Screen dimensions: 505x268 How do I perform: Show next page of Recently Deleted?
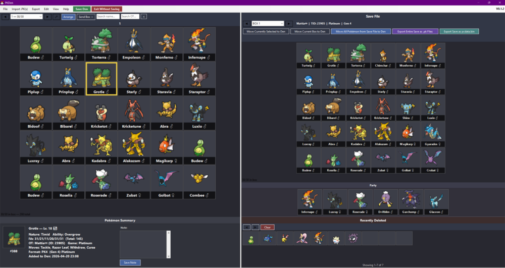point(256,227)
